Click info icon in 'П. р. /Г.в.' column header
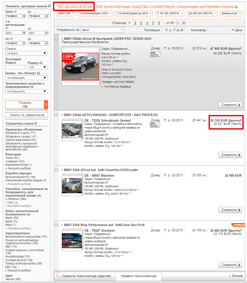The height and width of the screenshot is (283, 247). click(182, 30)
